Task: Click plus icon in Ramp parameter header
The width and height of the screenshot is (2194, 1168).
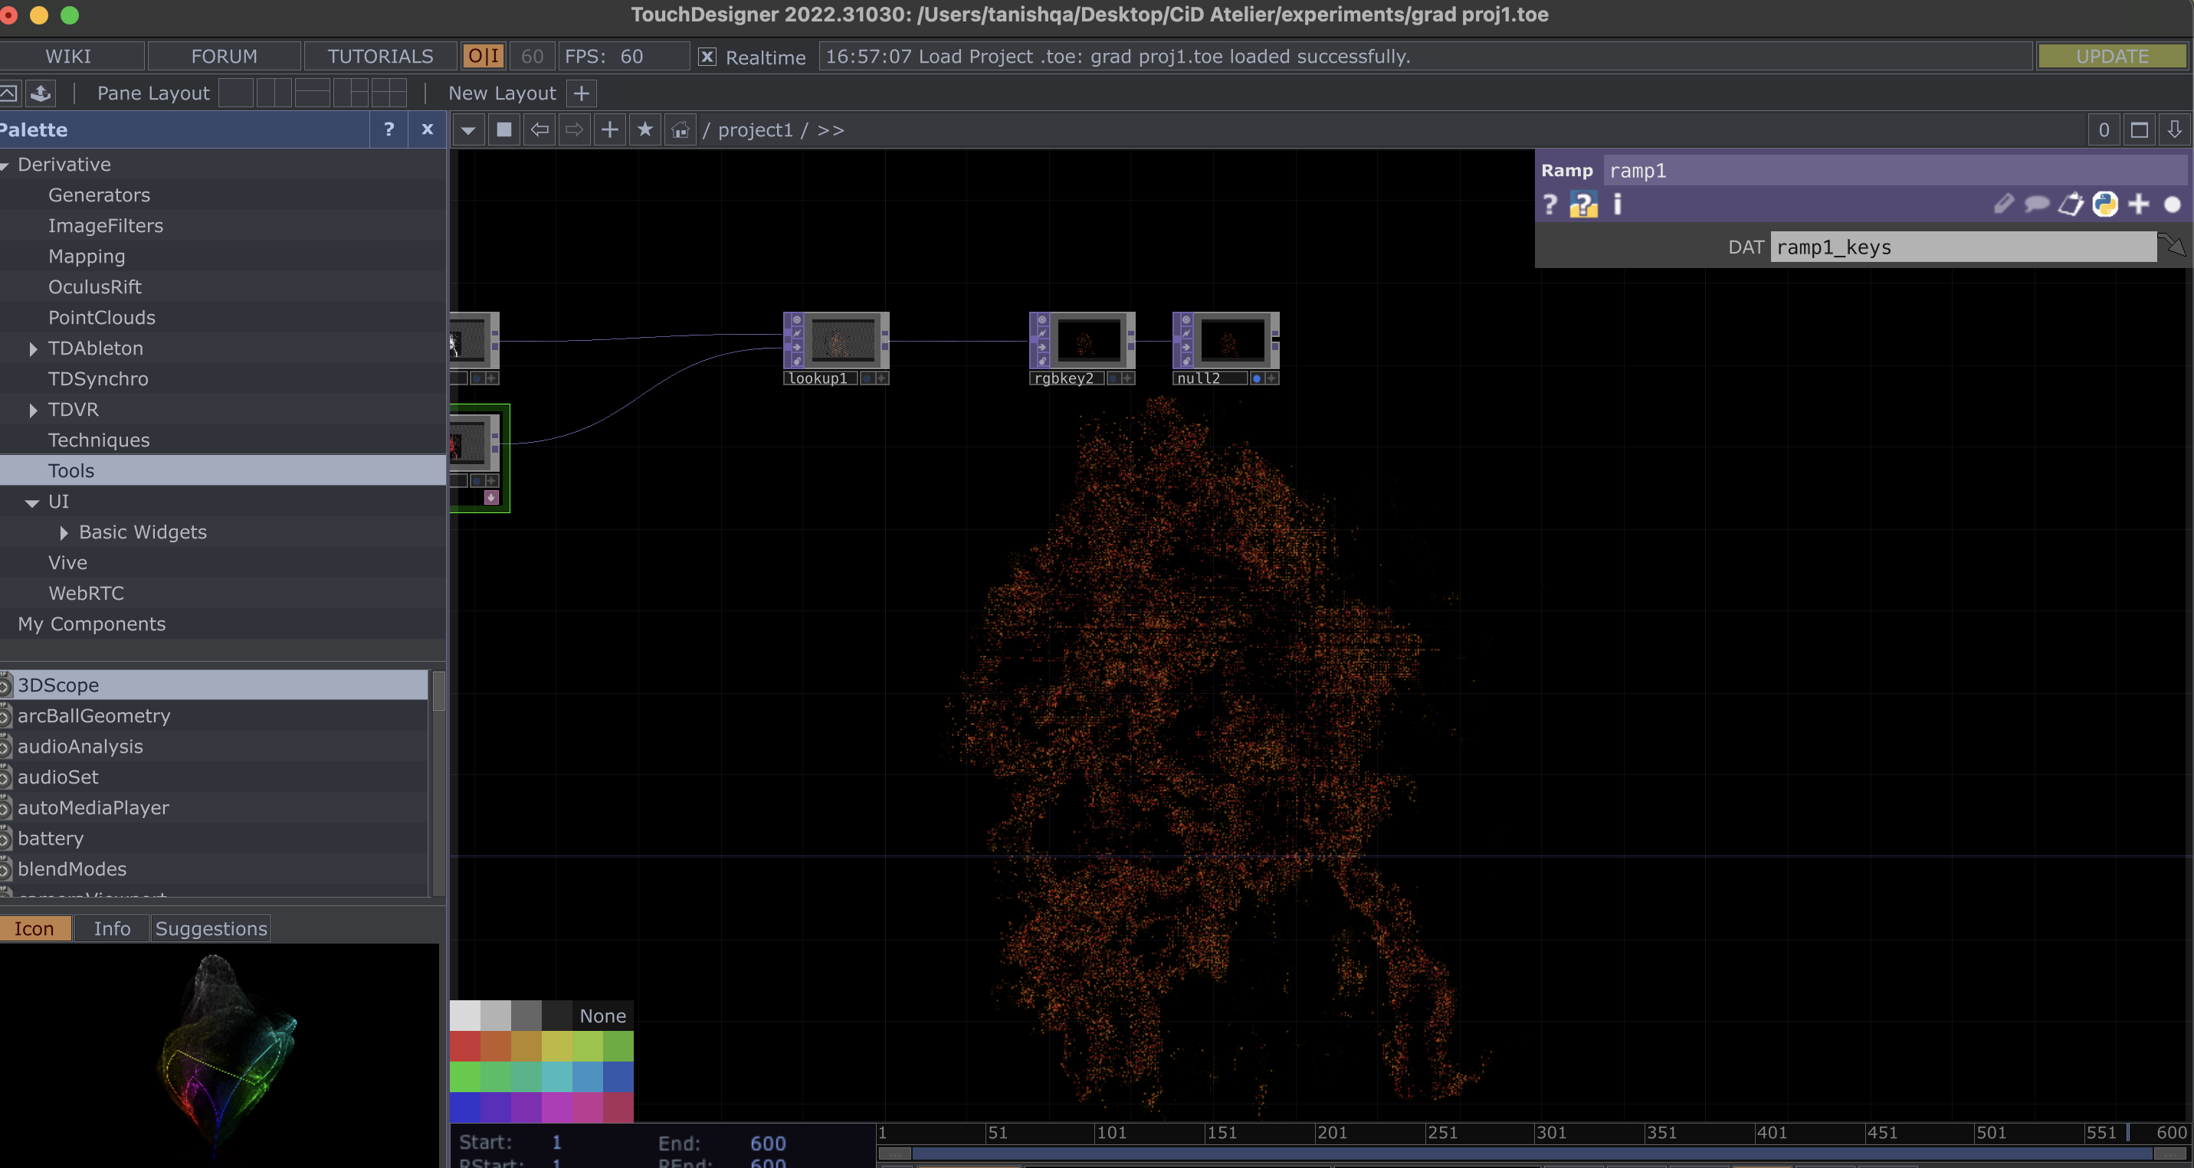Action: pyautogui.click(x=2139, y=204)
